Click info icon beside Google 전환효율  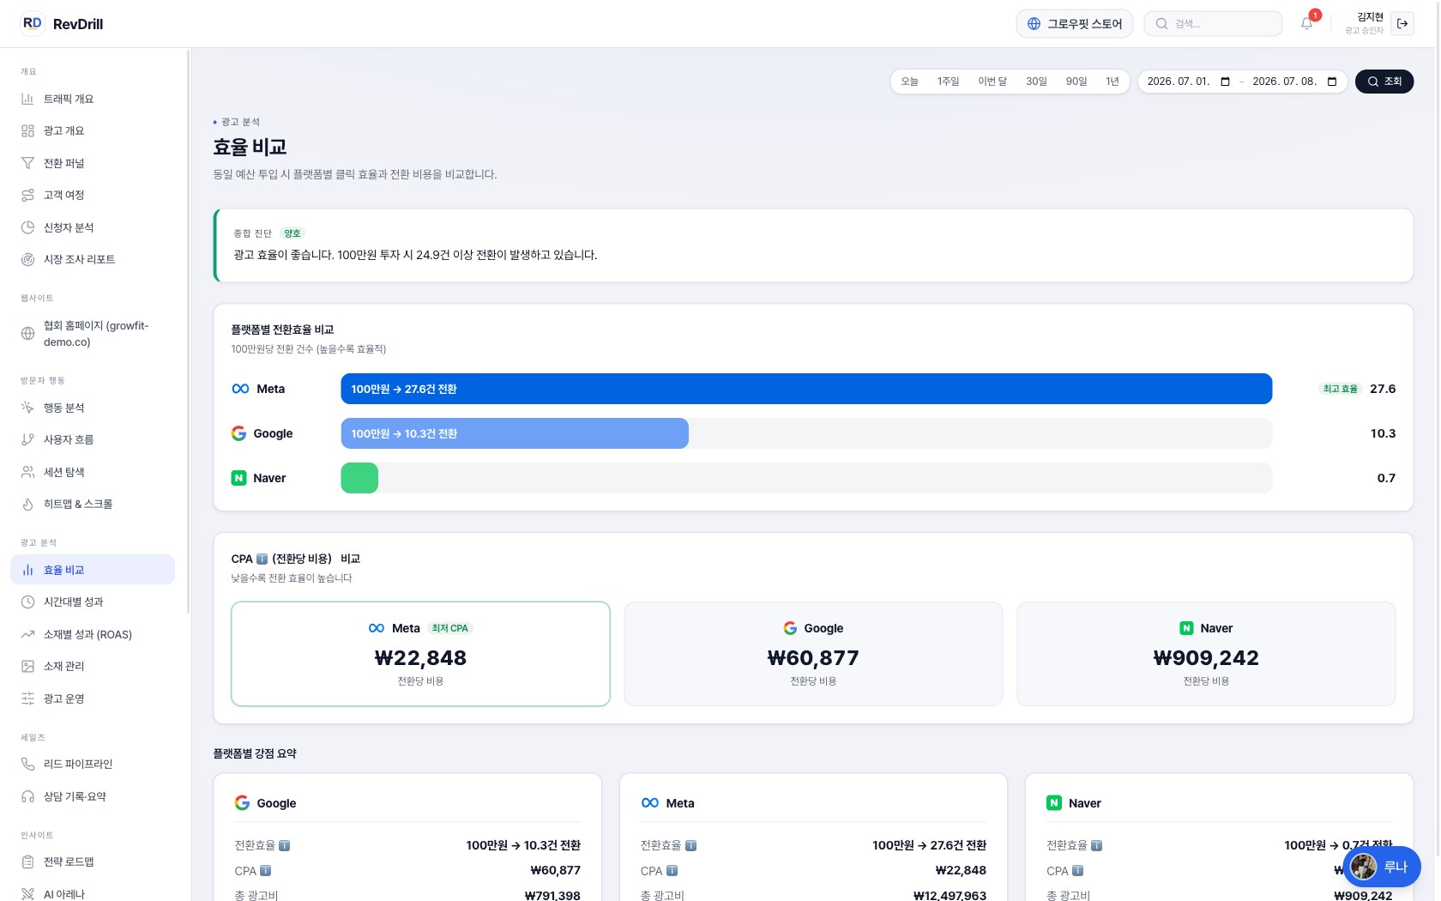[x=284, y=845]
